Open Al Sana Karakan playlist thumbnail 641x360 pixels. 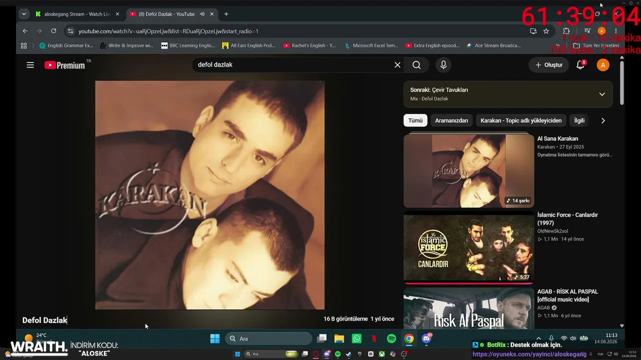coord(469,171)
